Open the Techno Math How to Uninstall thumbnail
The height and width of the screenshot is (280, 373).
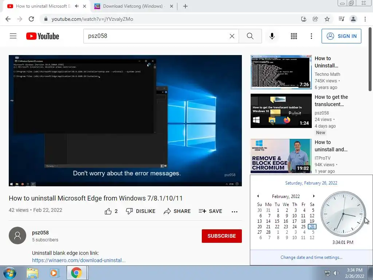click(x=281, y=72)
